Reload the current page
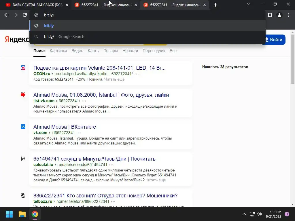 click(25, 15)
